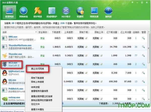Viewport: 151px width, 112px height.
Task: Sort by the 安全等级 column header
Action: tap(43, 32)
